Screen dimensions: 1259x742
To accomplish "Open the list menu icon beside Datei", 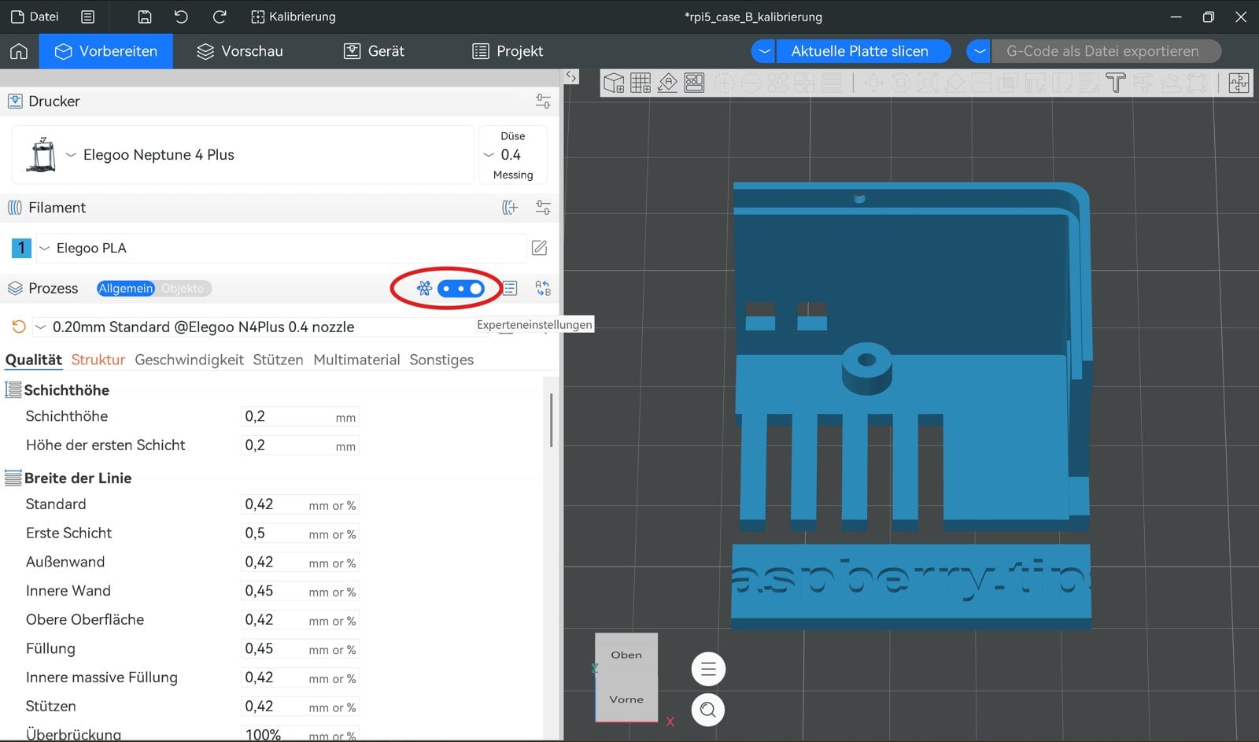I will 88,17.
